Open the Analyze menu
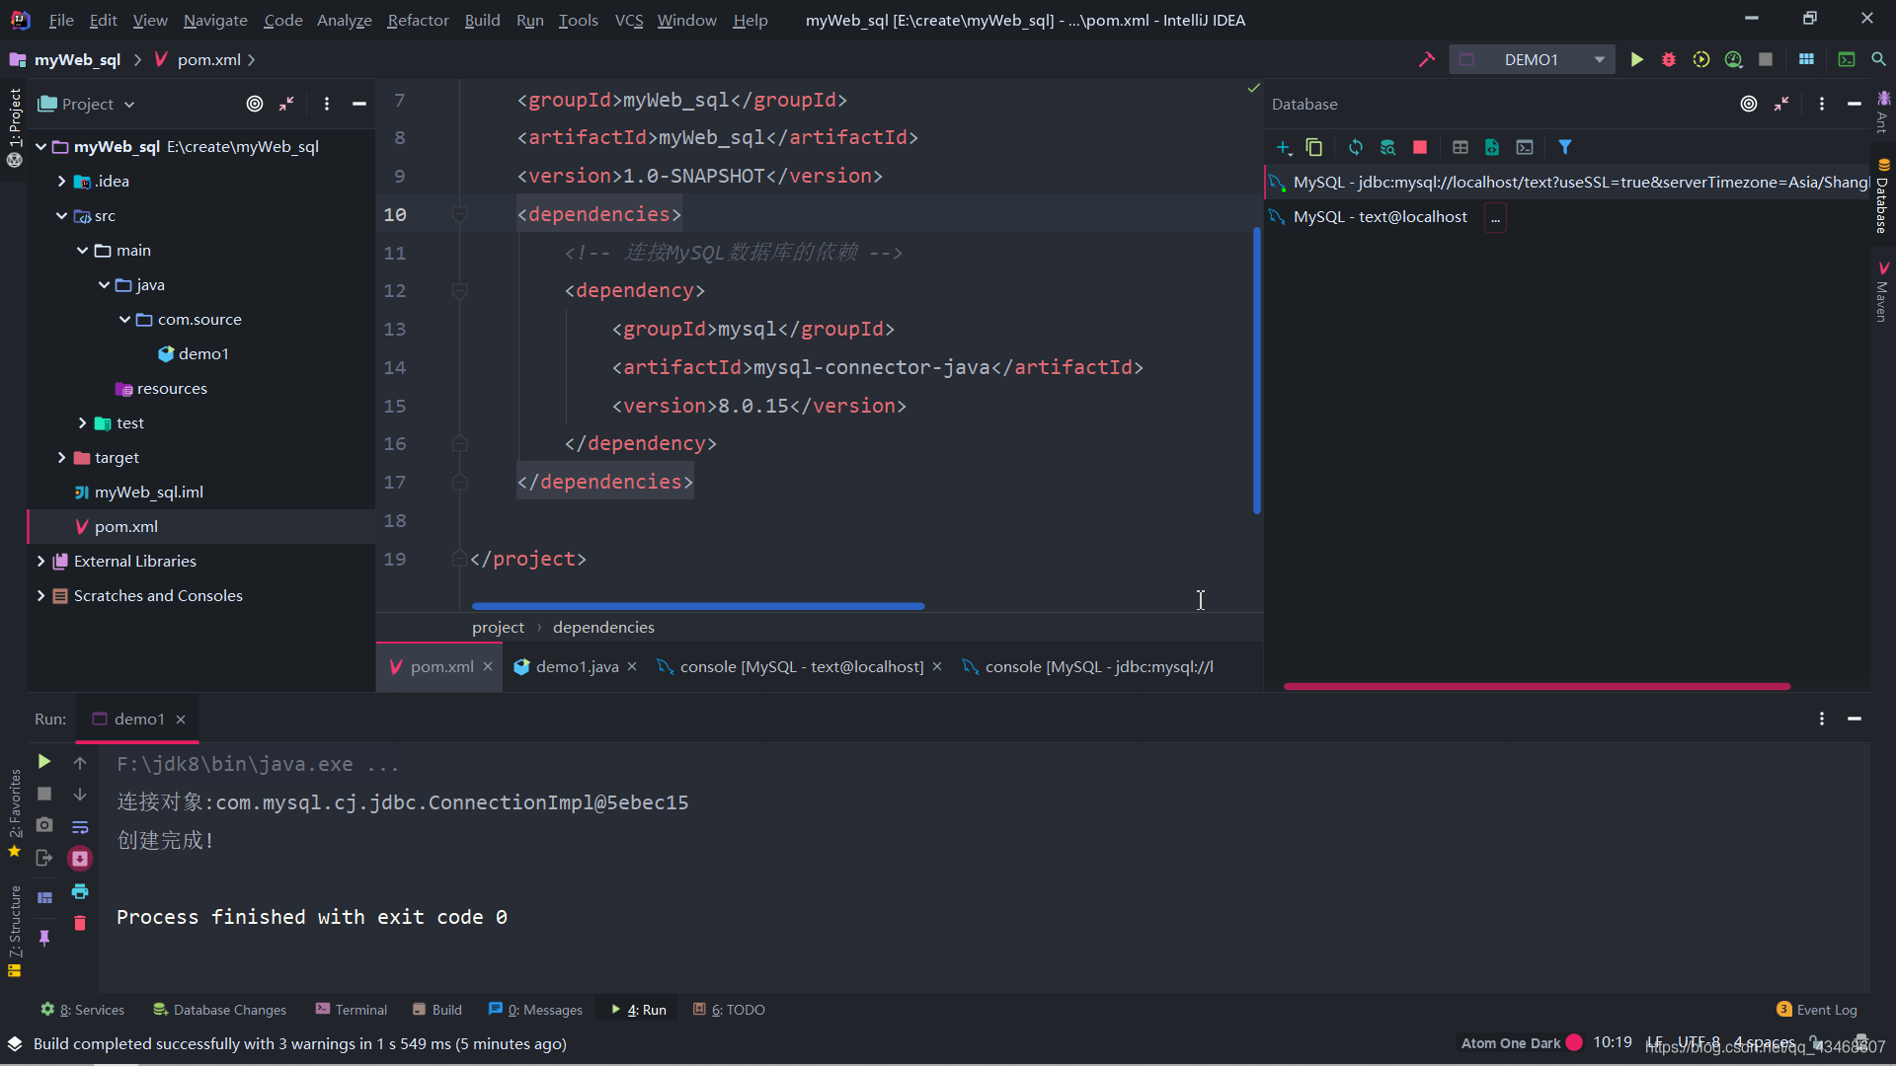Screen dimensions: 1896x1066 tap(344, 20)
